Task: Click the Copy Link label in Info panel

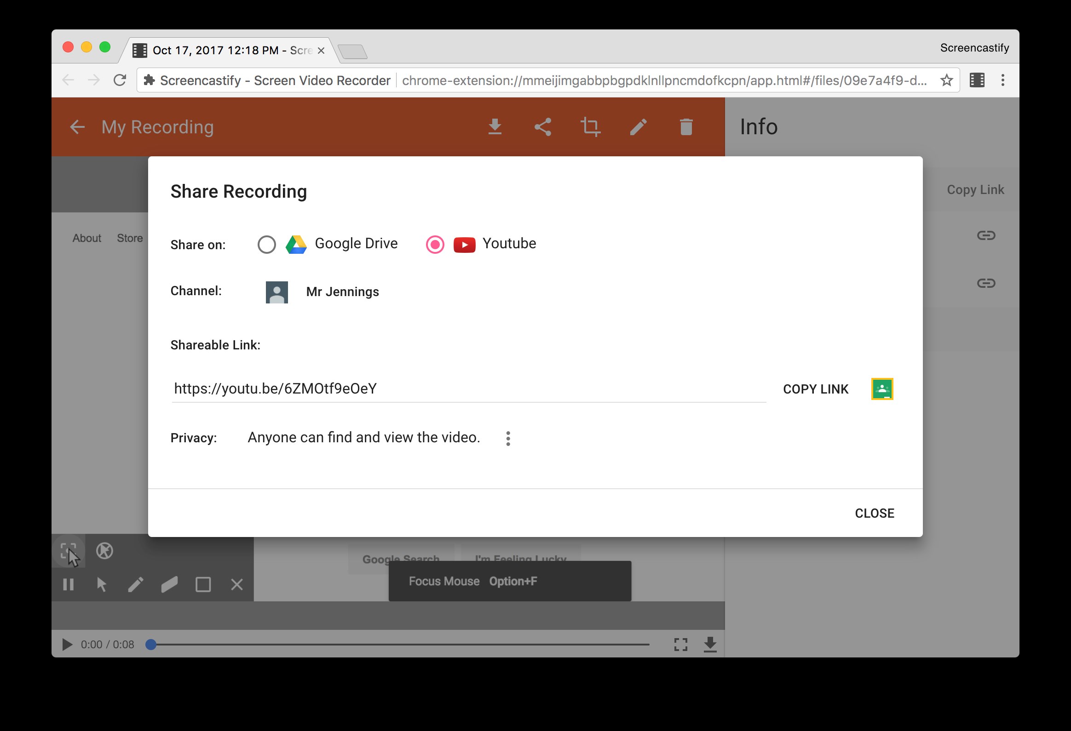Action: (x=975, y=190)
